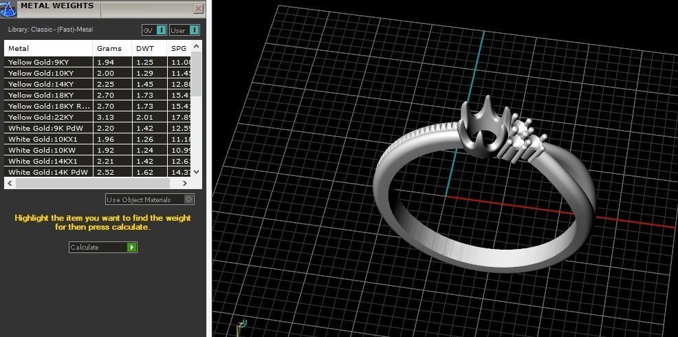678x337 pixels.
Task: Sort table by Metal column header
Action: 48,48
